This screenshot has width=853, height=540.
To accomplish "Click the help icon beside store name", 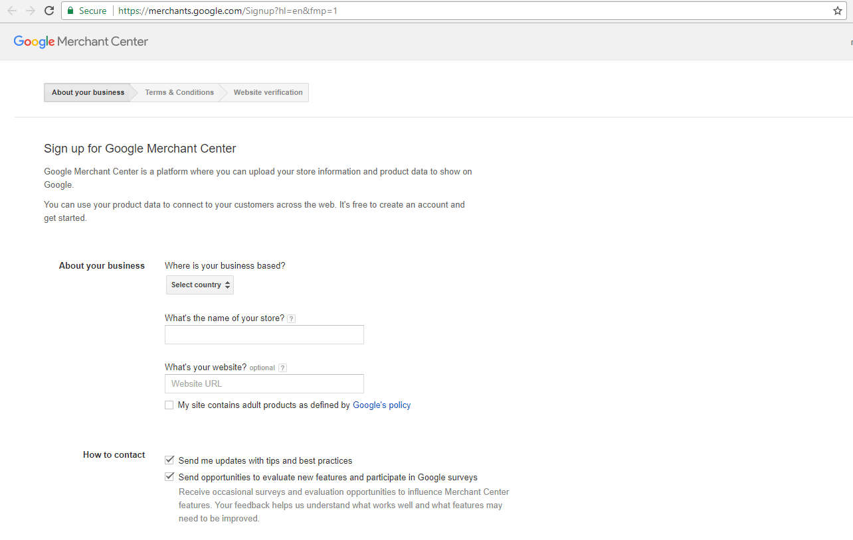I will 292,318.
